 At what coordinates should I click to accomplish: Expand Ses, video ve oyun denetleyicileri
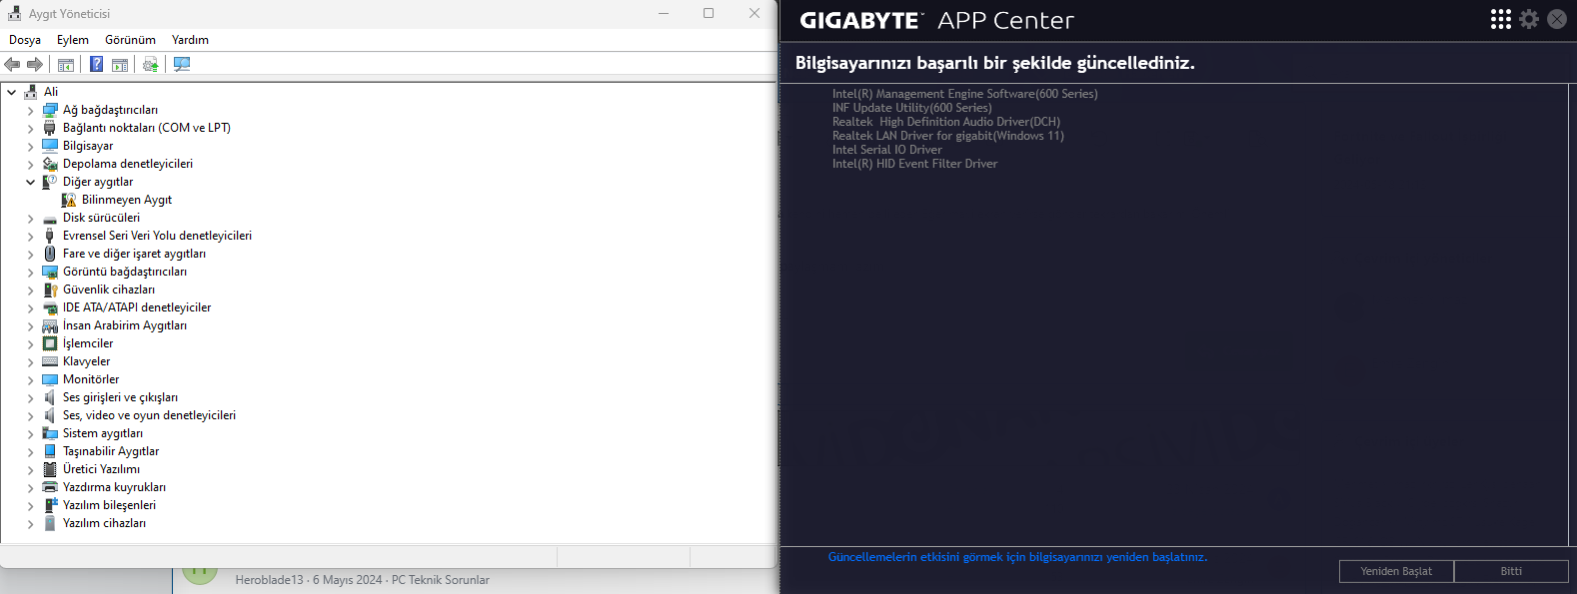point(30,415)
